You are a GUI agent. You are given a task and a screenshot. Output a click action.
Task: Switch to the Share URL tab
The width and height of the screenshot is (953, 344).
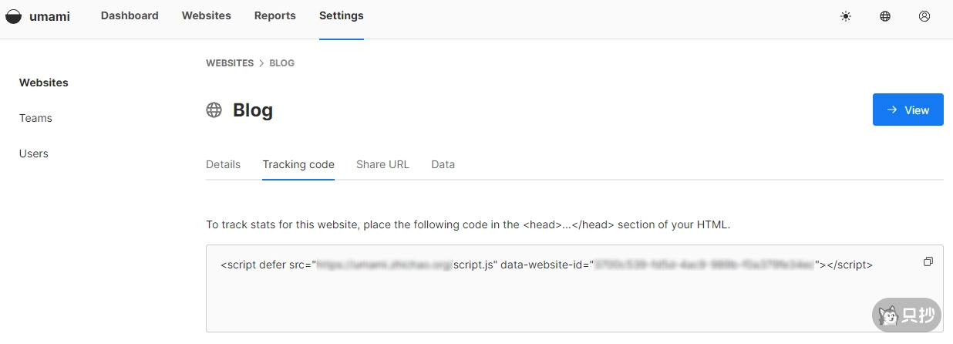click(x=382, y=164)
